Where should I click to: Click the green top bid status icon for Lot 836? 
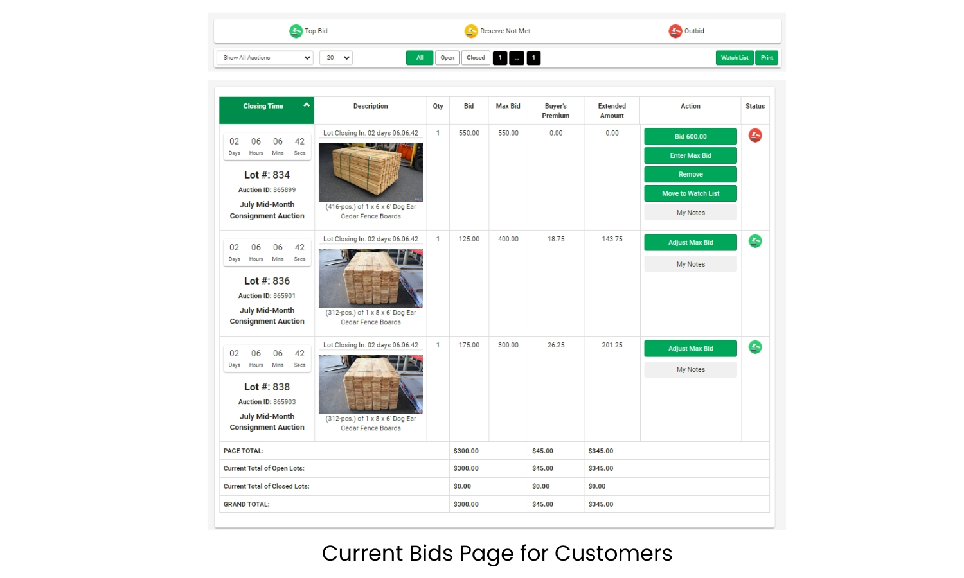755,241
